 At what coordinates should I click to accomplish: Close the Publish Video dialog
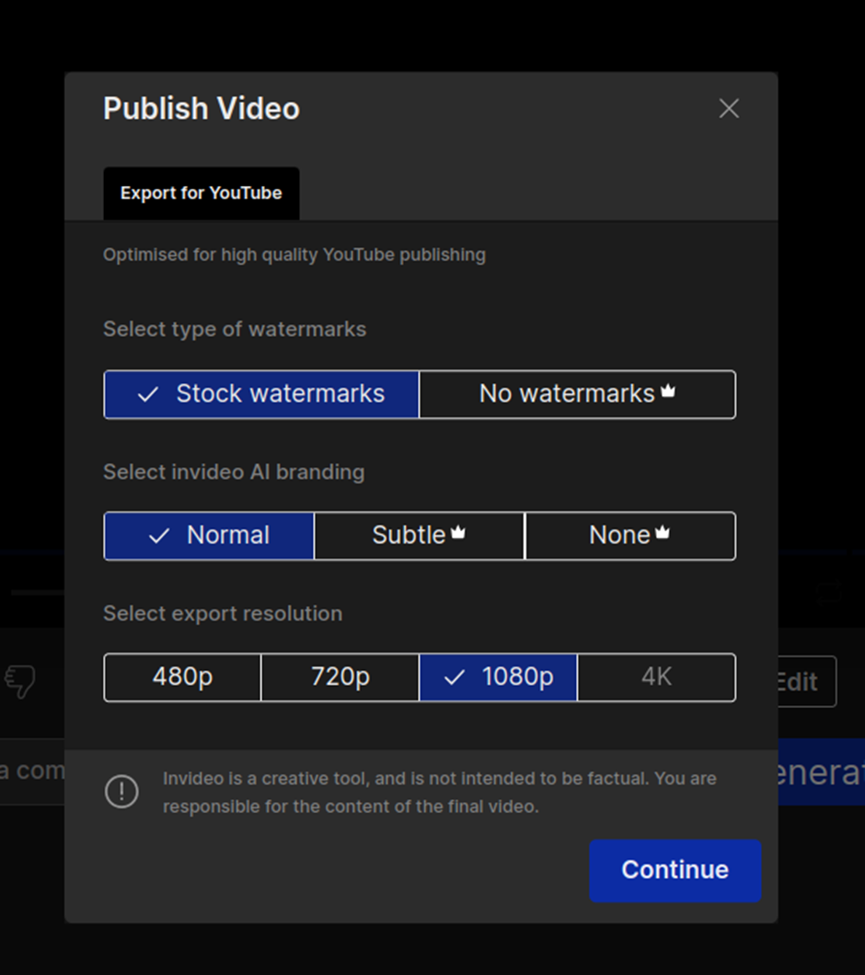click(x=729, y=109)
